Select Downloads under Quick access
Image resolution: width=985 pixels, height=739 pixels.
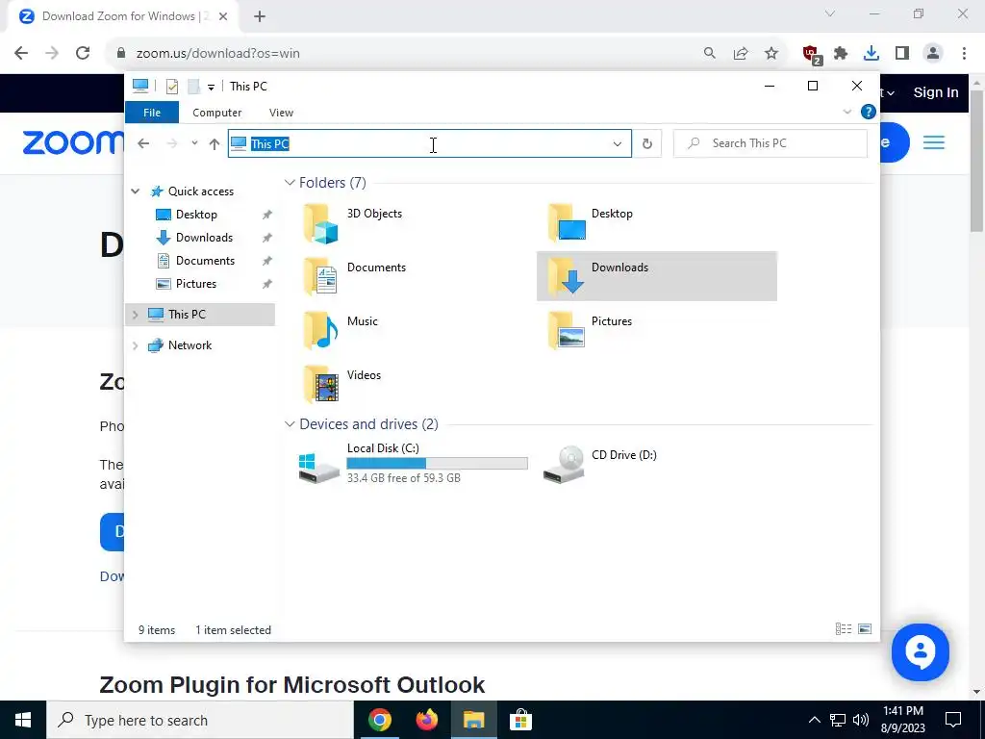click(x=204, y=238)
